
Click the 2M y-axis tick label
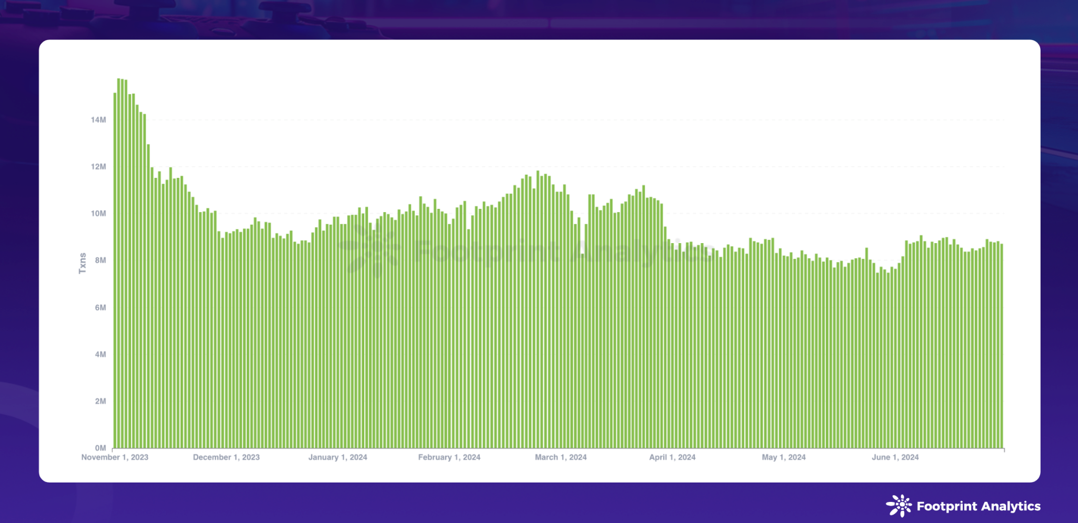(100, 401)
